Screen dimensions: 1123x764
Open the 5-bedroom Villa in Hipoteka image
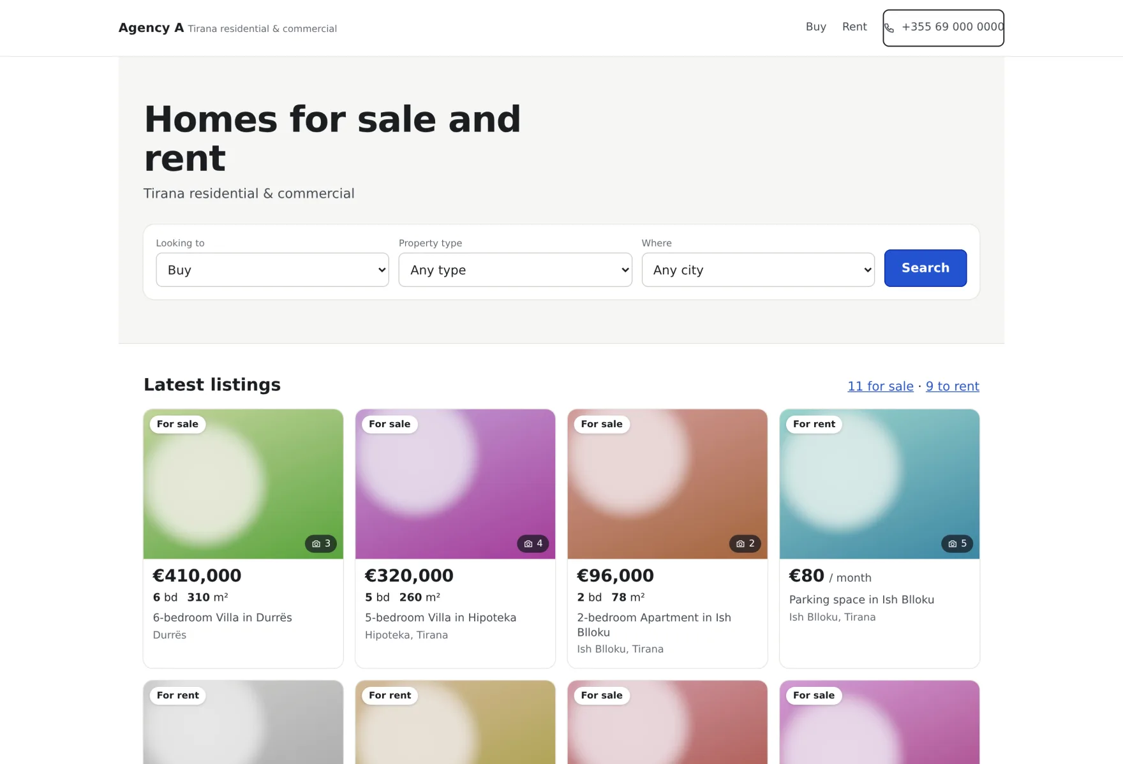(455, 484)
